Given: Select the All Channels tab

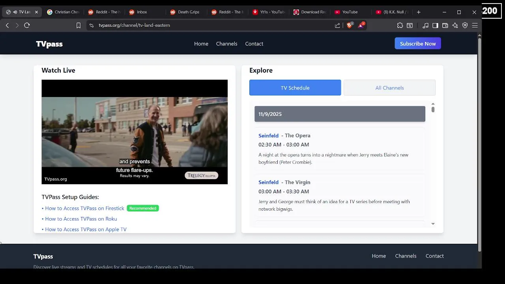Looking at the screenshot, I should [x=389, y=88].
